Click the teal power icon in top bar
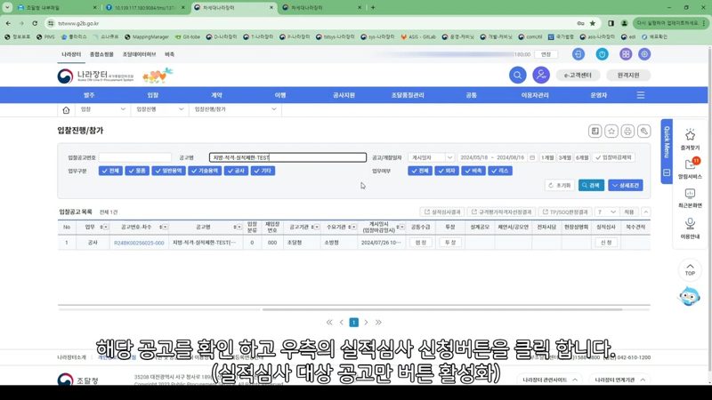The height and width of the screenshot is (400, 712). coord(603,54)
